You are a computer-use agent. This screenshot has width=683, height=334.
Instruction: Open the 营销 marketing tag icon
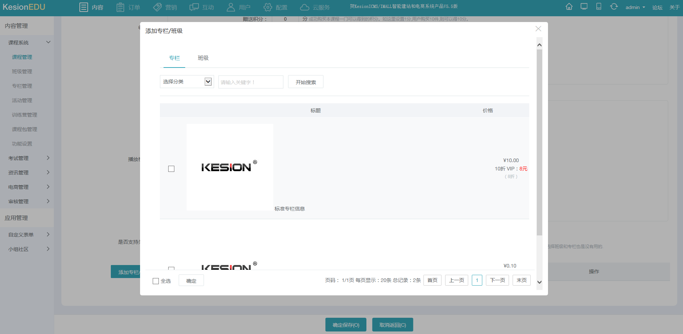(157, 7)
